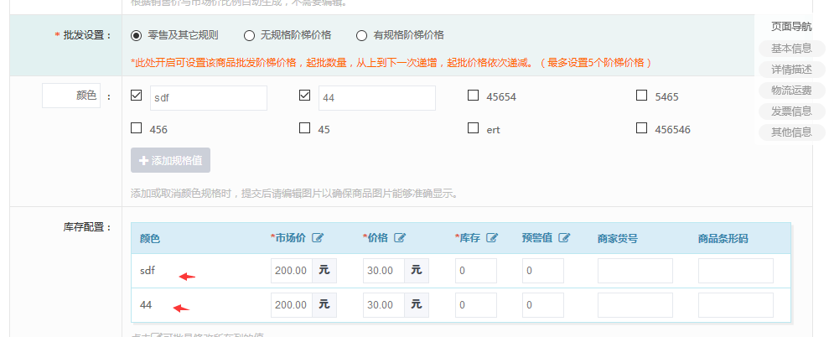
Task: Click the 价格 batch edit icon
Action: tap(400, 238)
